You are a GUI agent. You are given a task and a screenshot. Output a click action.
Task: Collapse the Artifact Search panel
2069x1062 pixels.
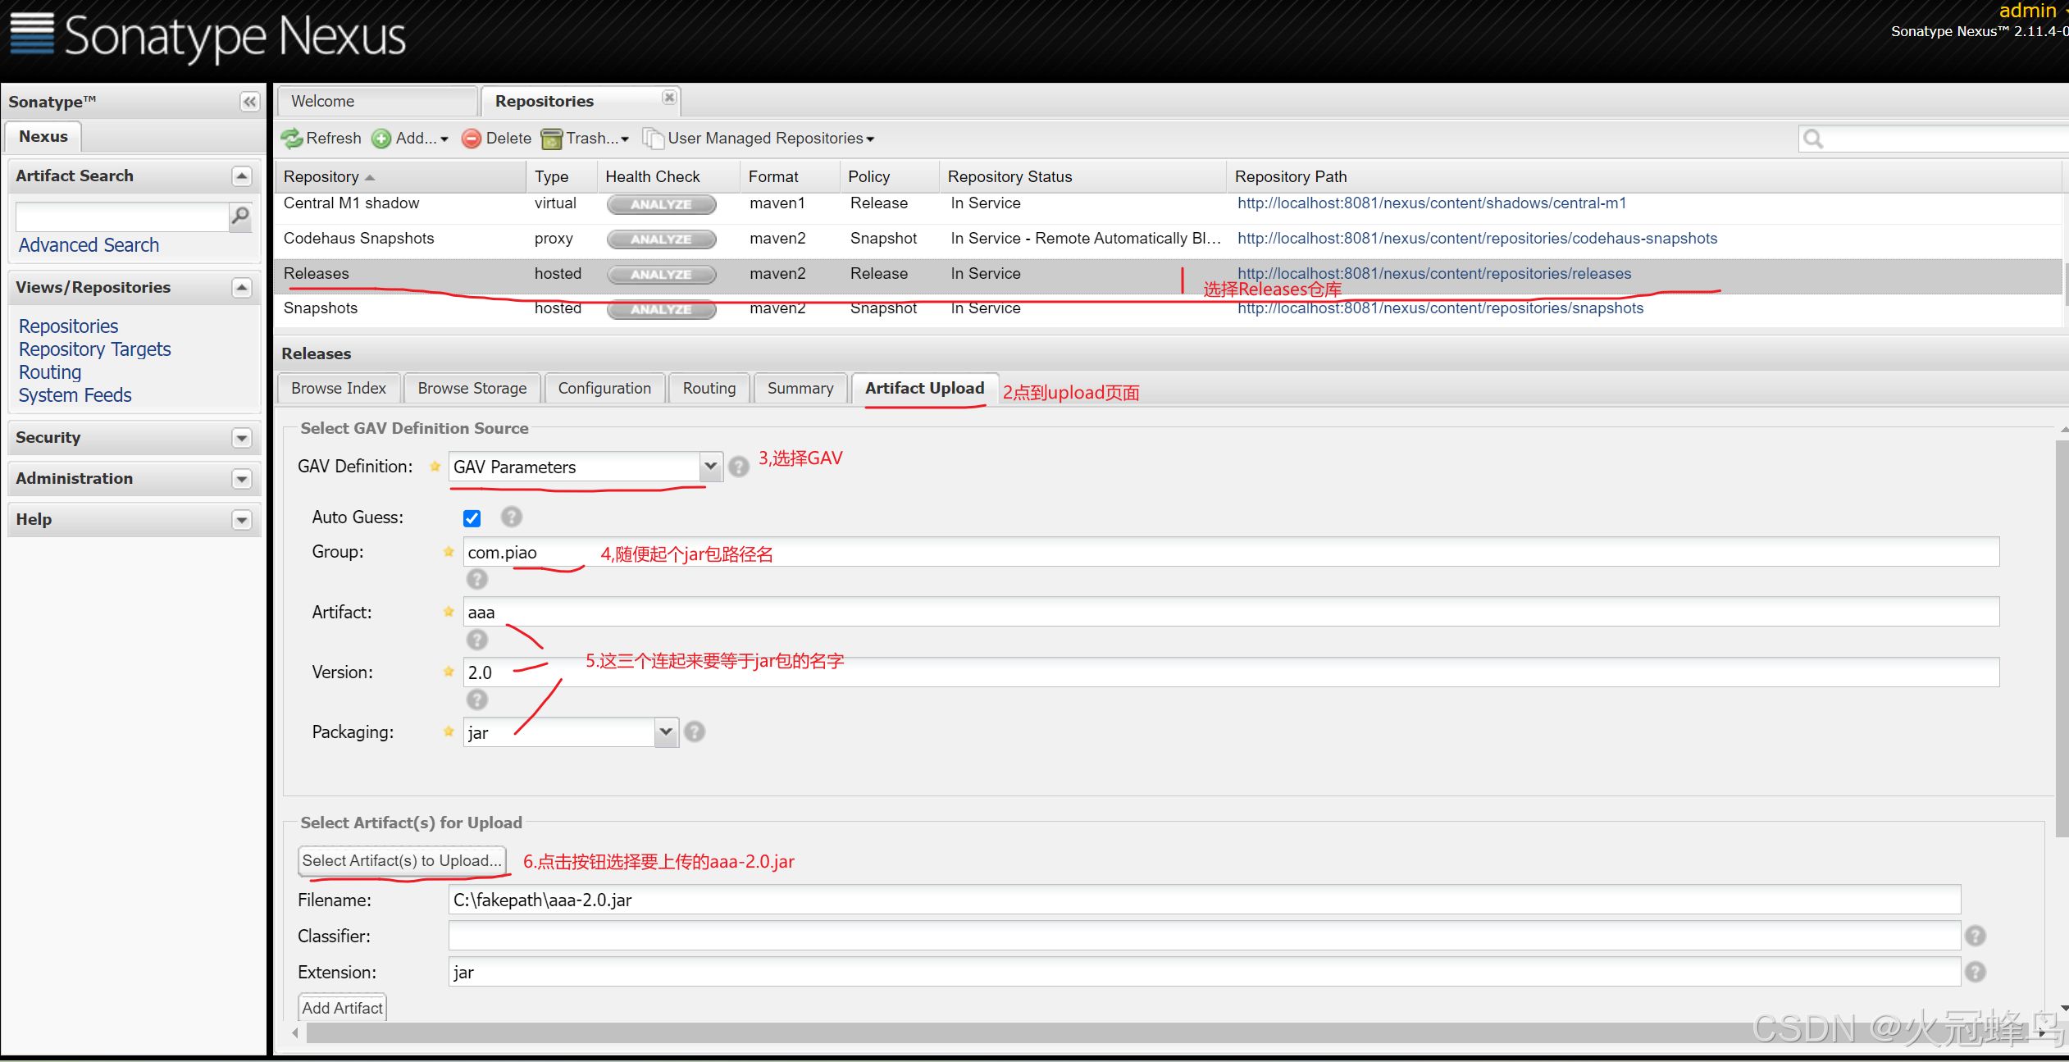click(x=241, y=176)
